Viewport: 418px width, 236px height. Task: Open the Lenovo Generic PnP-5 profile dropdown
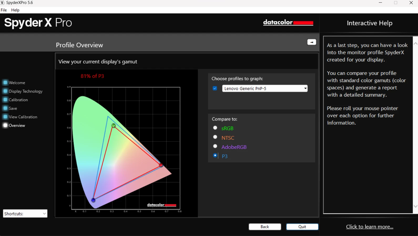(265, 88)
